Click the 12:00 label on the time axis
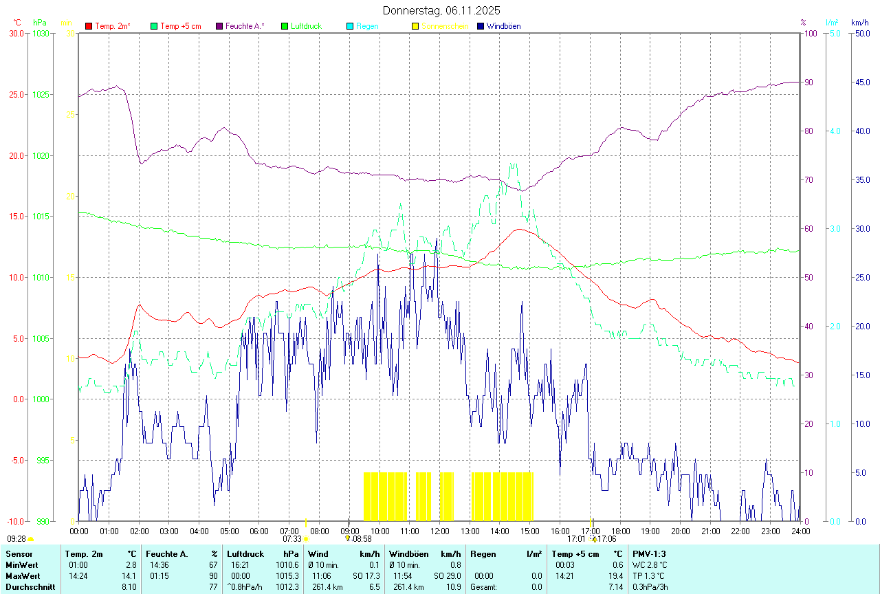880x594 pixels. pyautogui.click(x=439, y=531)
